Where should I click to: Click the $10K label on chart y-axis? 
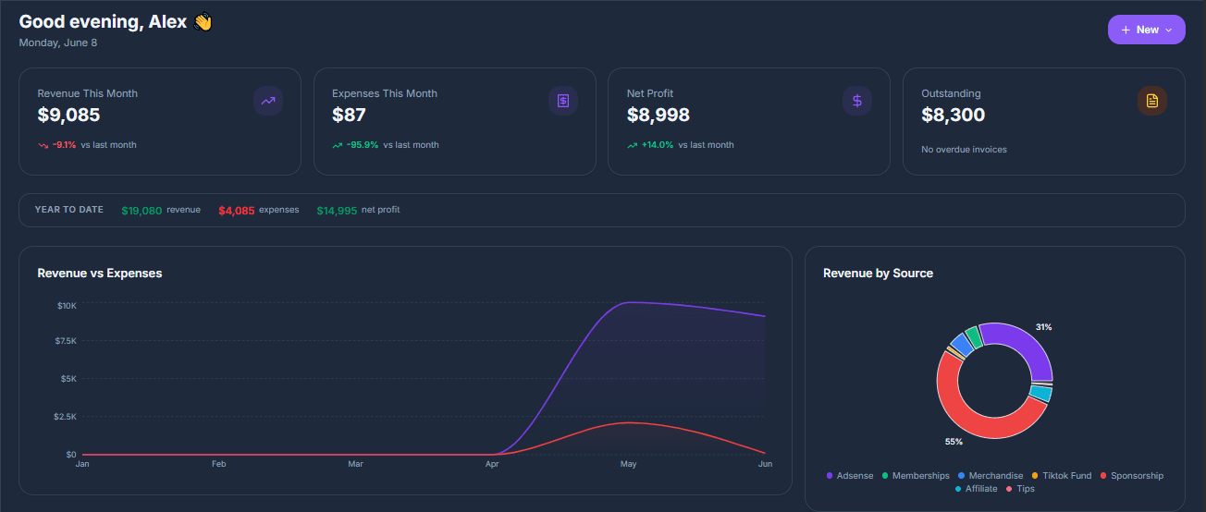(67, 305)
